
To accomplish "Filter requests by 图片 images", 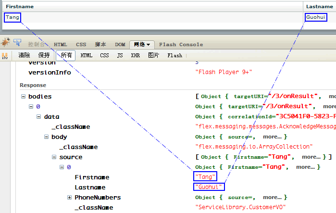I will point(153,55).
